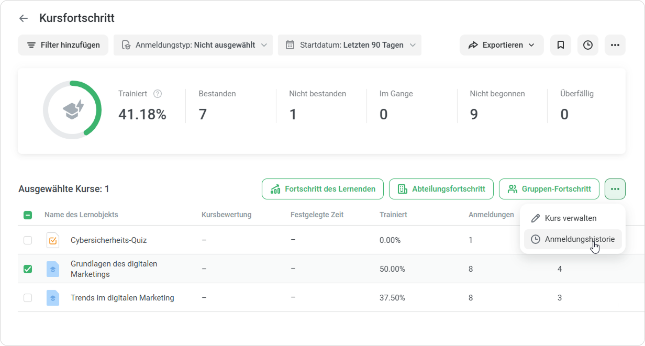Image resolution: width=645 pixels, height=346 pixels.
Task: Click the Anmeldungen column header
Action: pos(491,215)
